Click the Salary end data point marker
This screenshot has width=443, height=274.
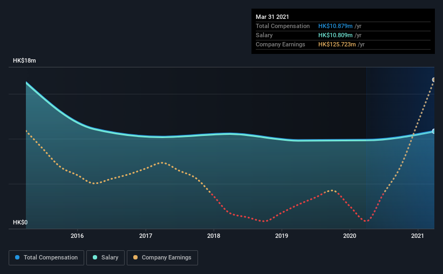point(433,132)
